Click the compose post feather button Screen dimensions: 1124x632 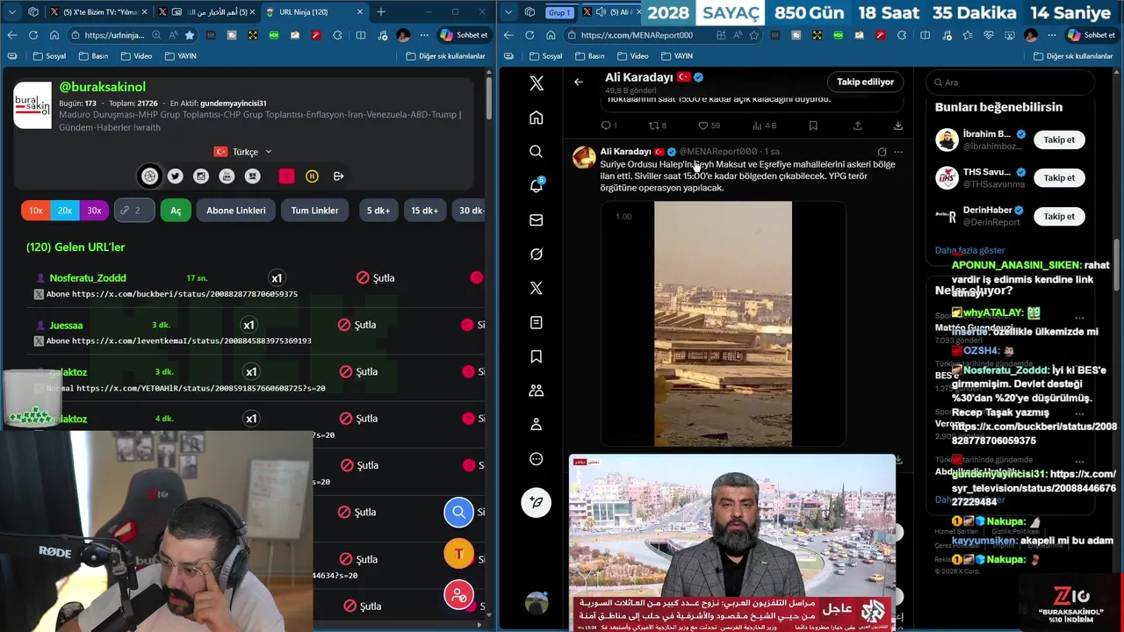coord(537,502)
